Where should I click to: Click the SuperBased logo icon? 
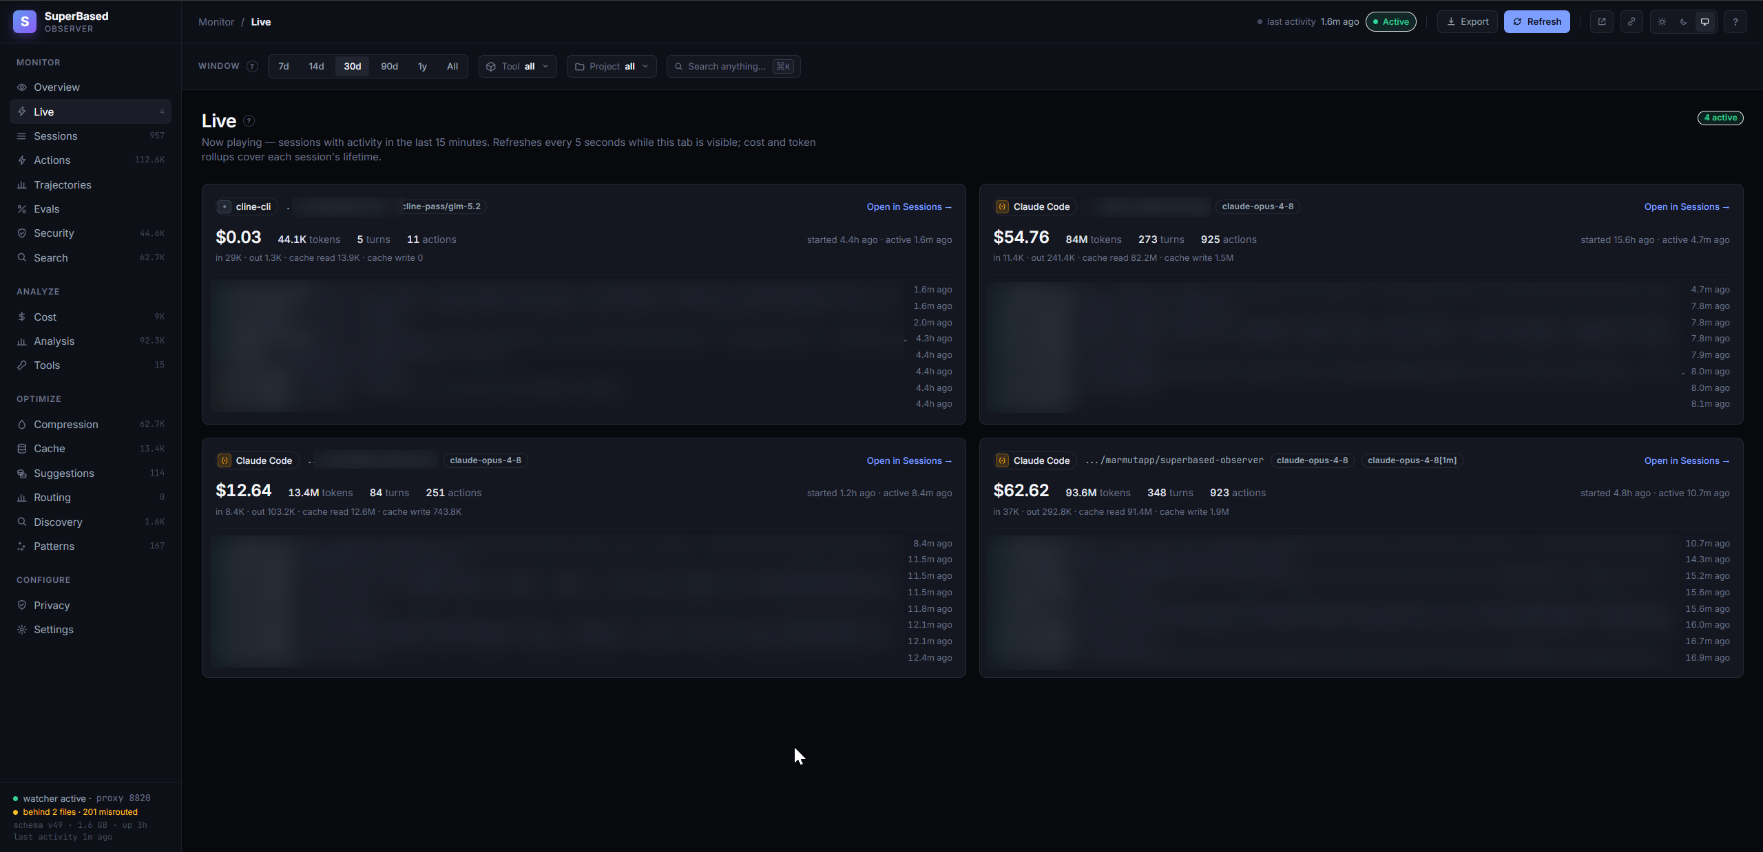click(25, 21)
